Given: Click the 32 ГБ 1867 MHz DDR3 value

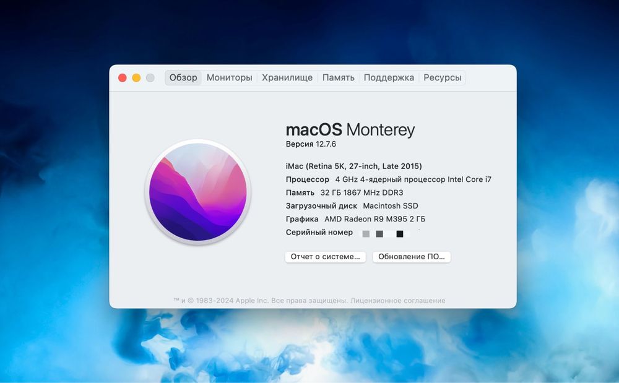Looking at the screenshot, I should [x=361, y=192].
